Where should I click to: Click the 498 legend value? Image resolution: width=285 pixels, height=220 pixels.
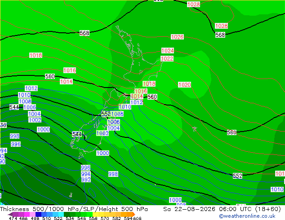coord(35,218)
